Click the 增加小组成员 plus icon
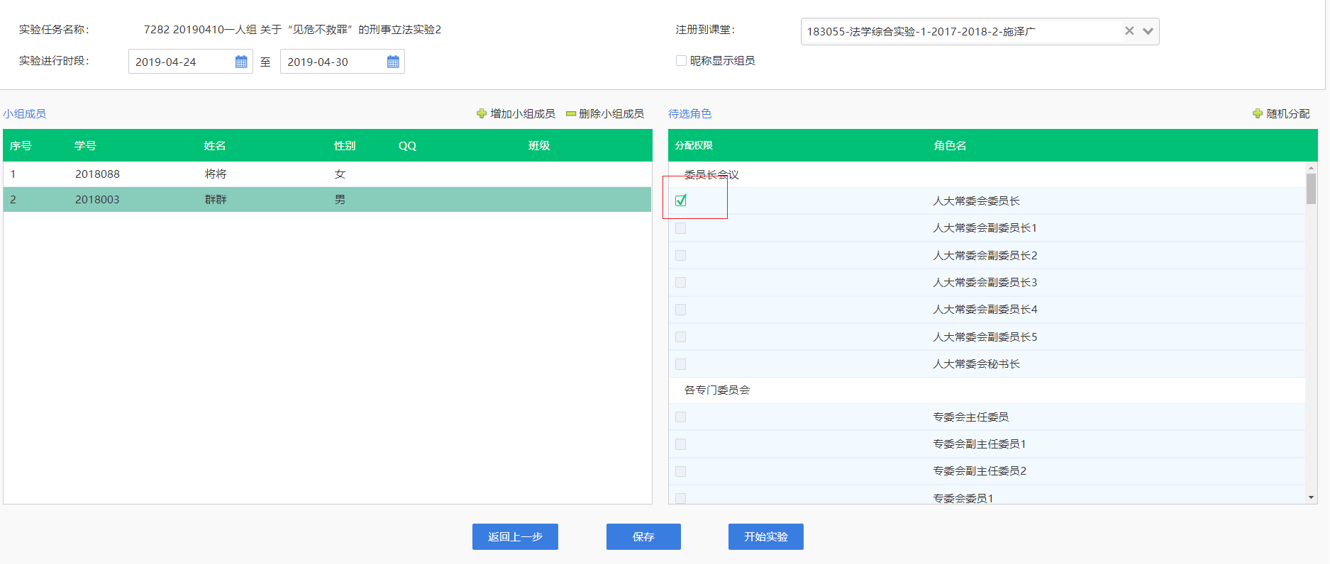Viewport: 1330px width, 564px height. tap(482, 113)
